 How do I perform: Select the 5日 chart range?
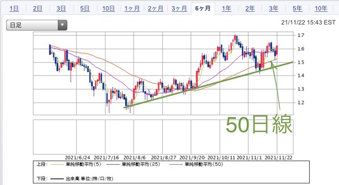(x=85, y=9)
